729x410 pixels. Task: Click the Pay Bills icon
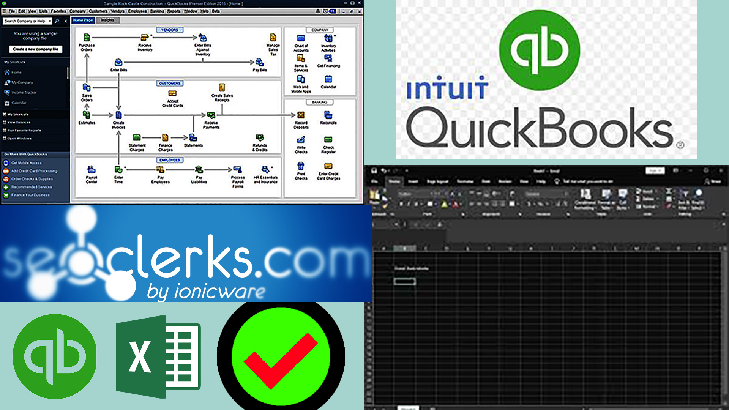click(x=260, y=62)
